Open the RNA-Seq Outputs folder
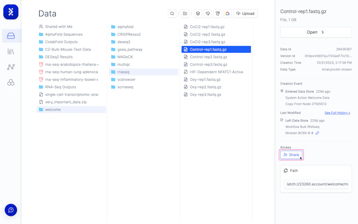The height and width of the screenshot is (224, 358). click(x=71, y=87)
